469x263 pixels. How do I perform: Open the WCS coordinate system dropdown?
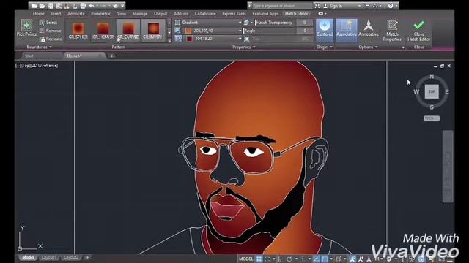(x=432, y=118)
